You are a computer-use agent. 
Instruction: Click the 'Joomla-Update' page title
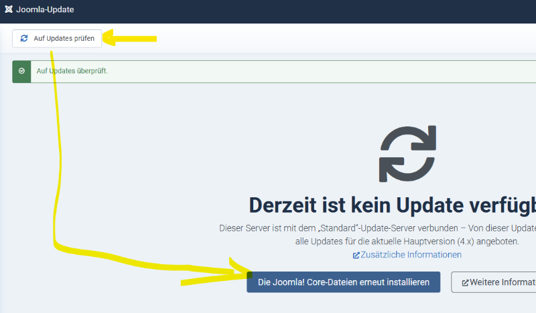[x=45, y=9]
